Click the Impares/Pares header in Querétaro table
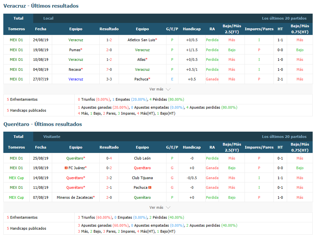Viewport: 315px width, 236px height. point(259,147)
